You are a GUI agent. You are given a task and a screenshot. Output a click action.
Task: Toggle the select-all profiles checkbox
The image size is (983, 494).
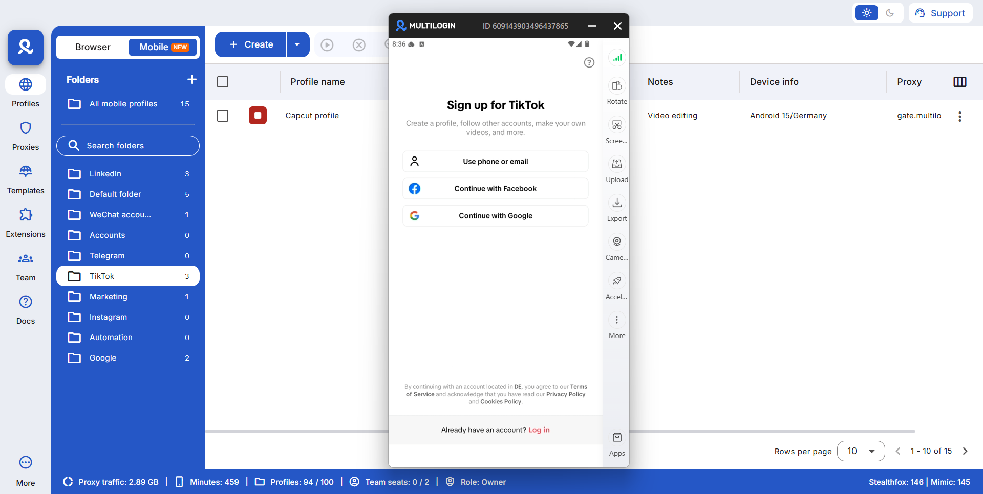(223, 82)
